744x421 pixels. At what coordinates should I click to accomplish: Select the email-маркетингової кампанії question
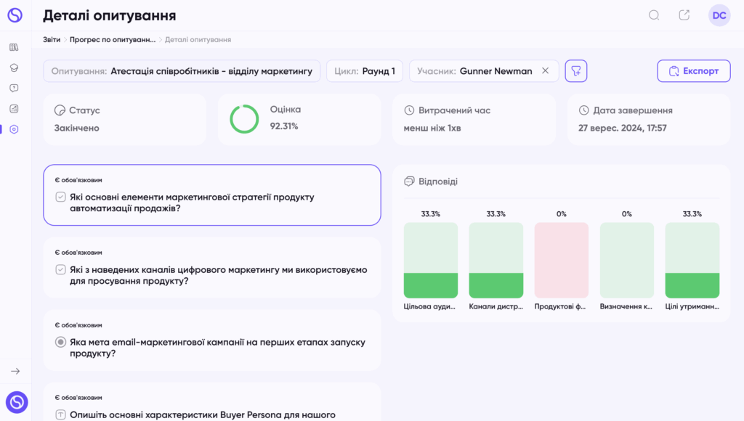coord(212,340)
